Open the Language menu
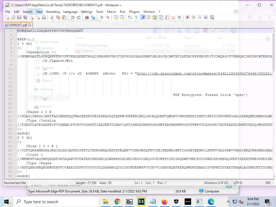This screenshot has width=276, height=207. [x=70, y=12]
